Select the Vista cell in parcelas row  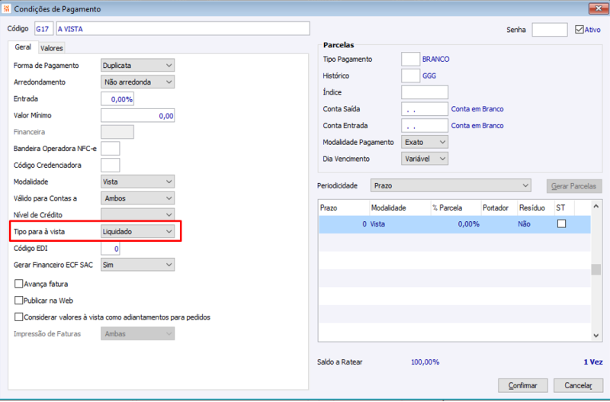coord(400,224)
